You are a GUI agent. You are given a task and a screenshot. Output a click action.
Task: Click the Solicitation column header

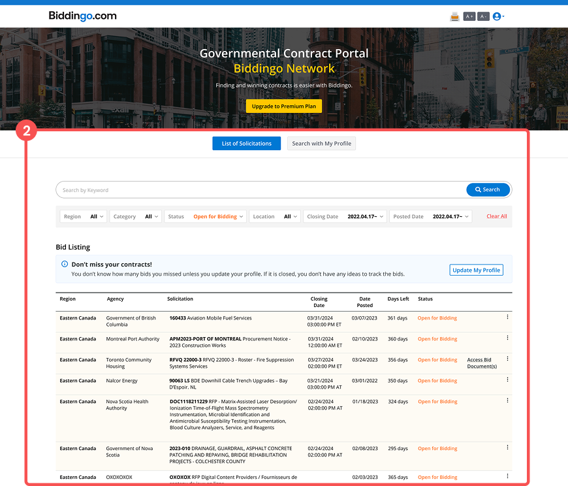(x=180, y=299)
